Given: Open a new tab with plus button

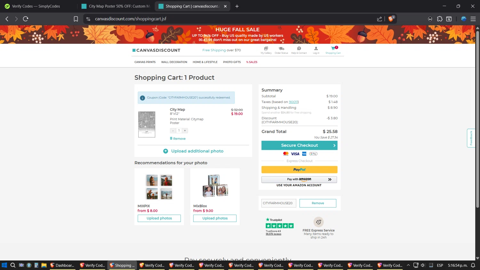Looking at the screenshot, I should [237, 6].
